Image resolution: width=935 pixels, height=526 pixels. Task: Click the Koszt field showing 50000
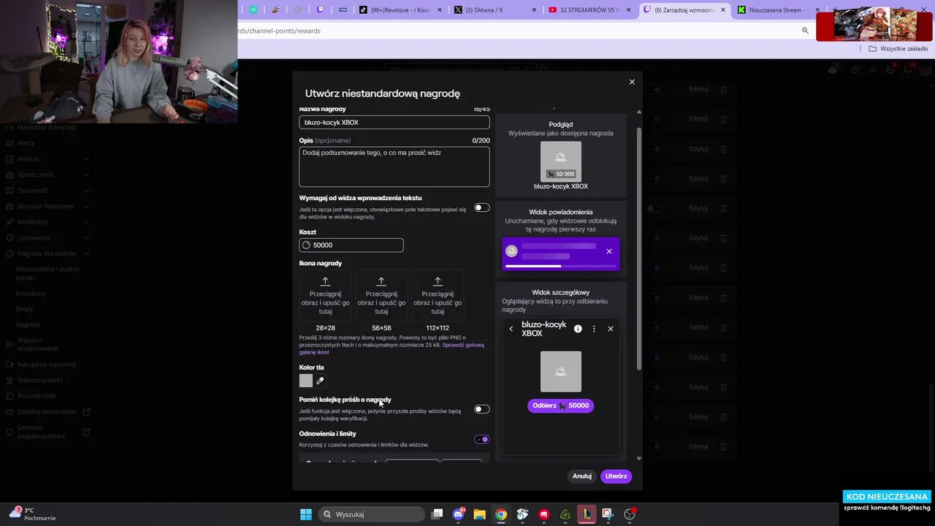pos(351,245)
